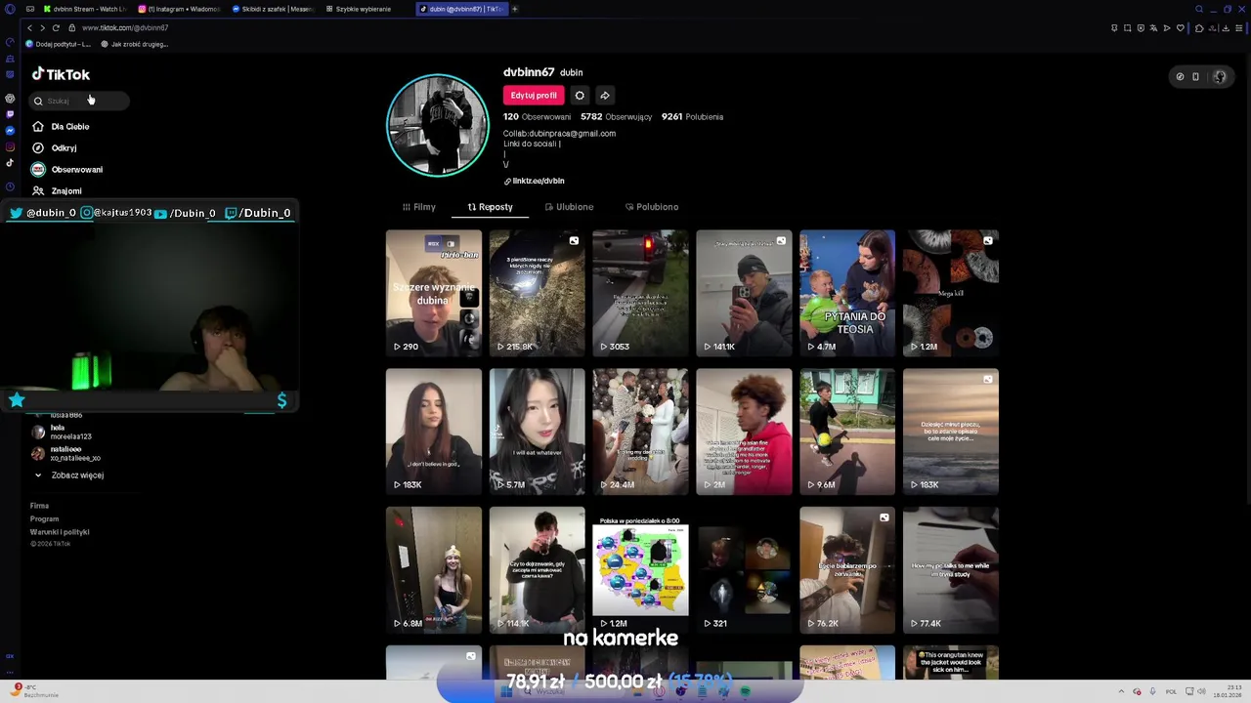Open the red hoodie video, 2M views

point(745,432)
